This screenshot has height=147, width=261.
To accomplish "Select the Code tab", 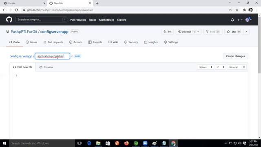I will tap(15, 42).
